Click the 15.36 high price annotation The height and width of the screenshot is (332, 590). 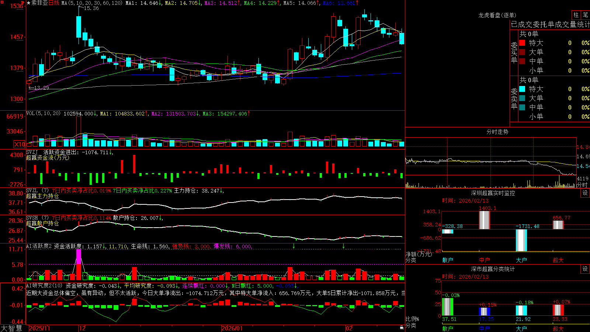[x=91, y=8]
